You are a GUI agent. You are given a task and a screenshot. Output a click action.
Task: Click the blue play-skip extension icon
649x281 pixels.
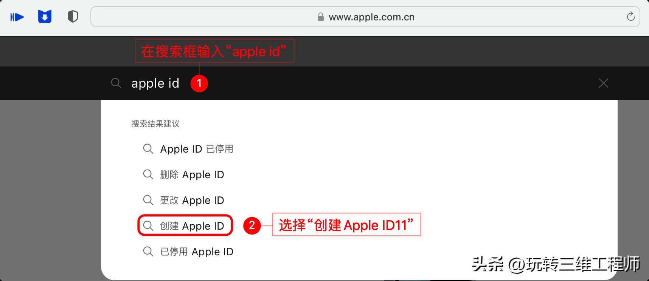[17, 17]
